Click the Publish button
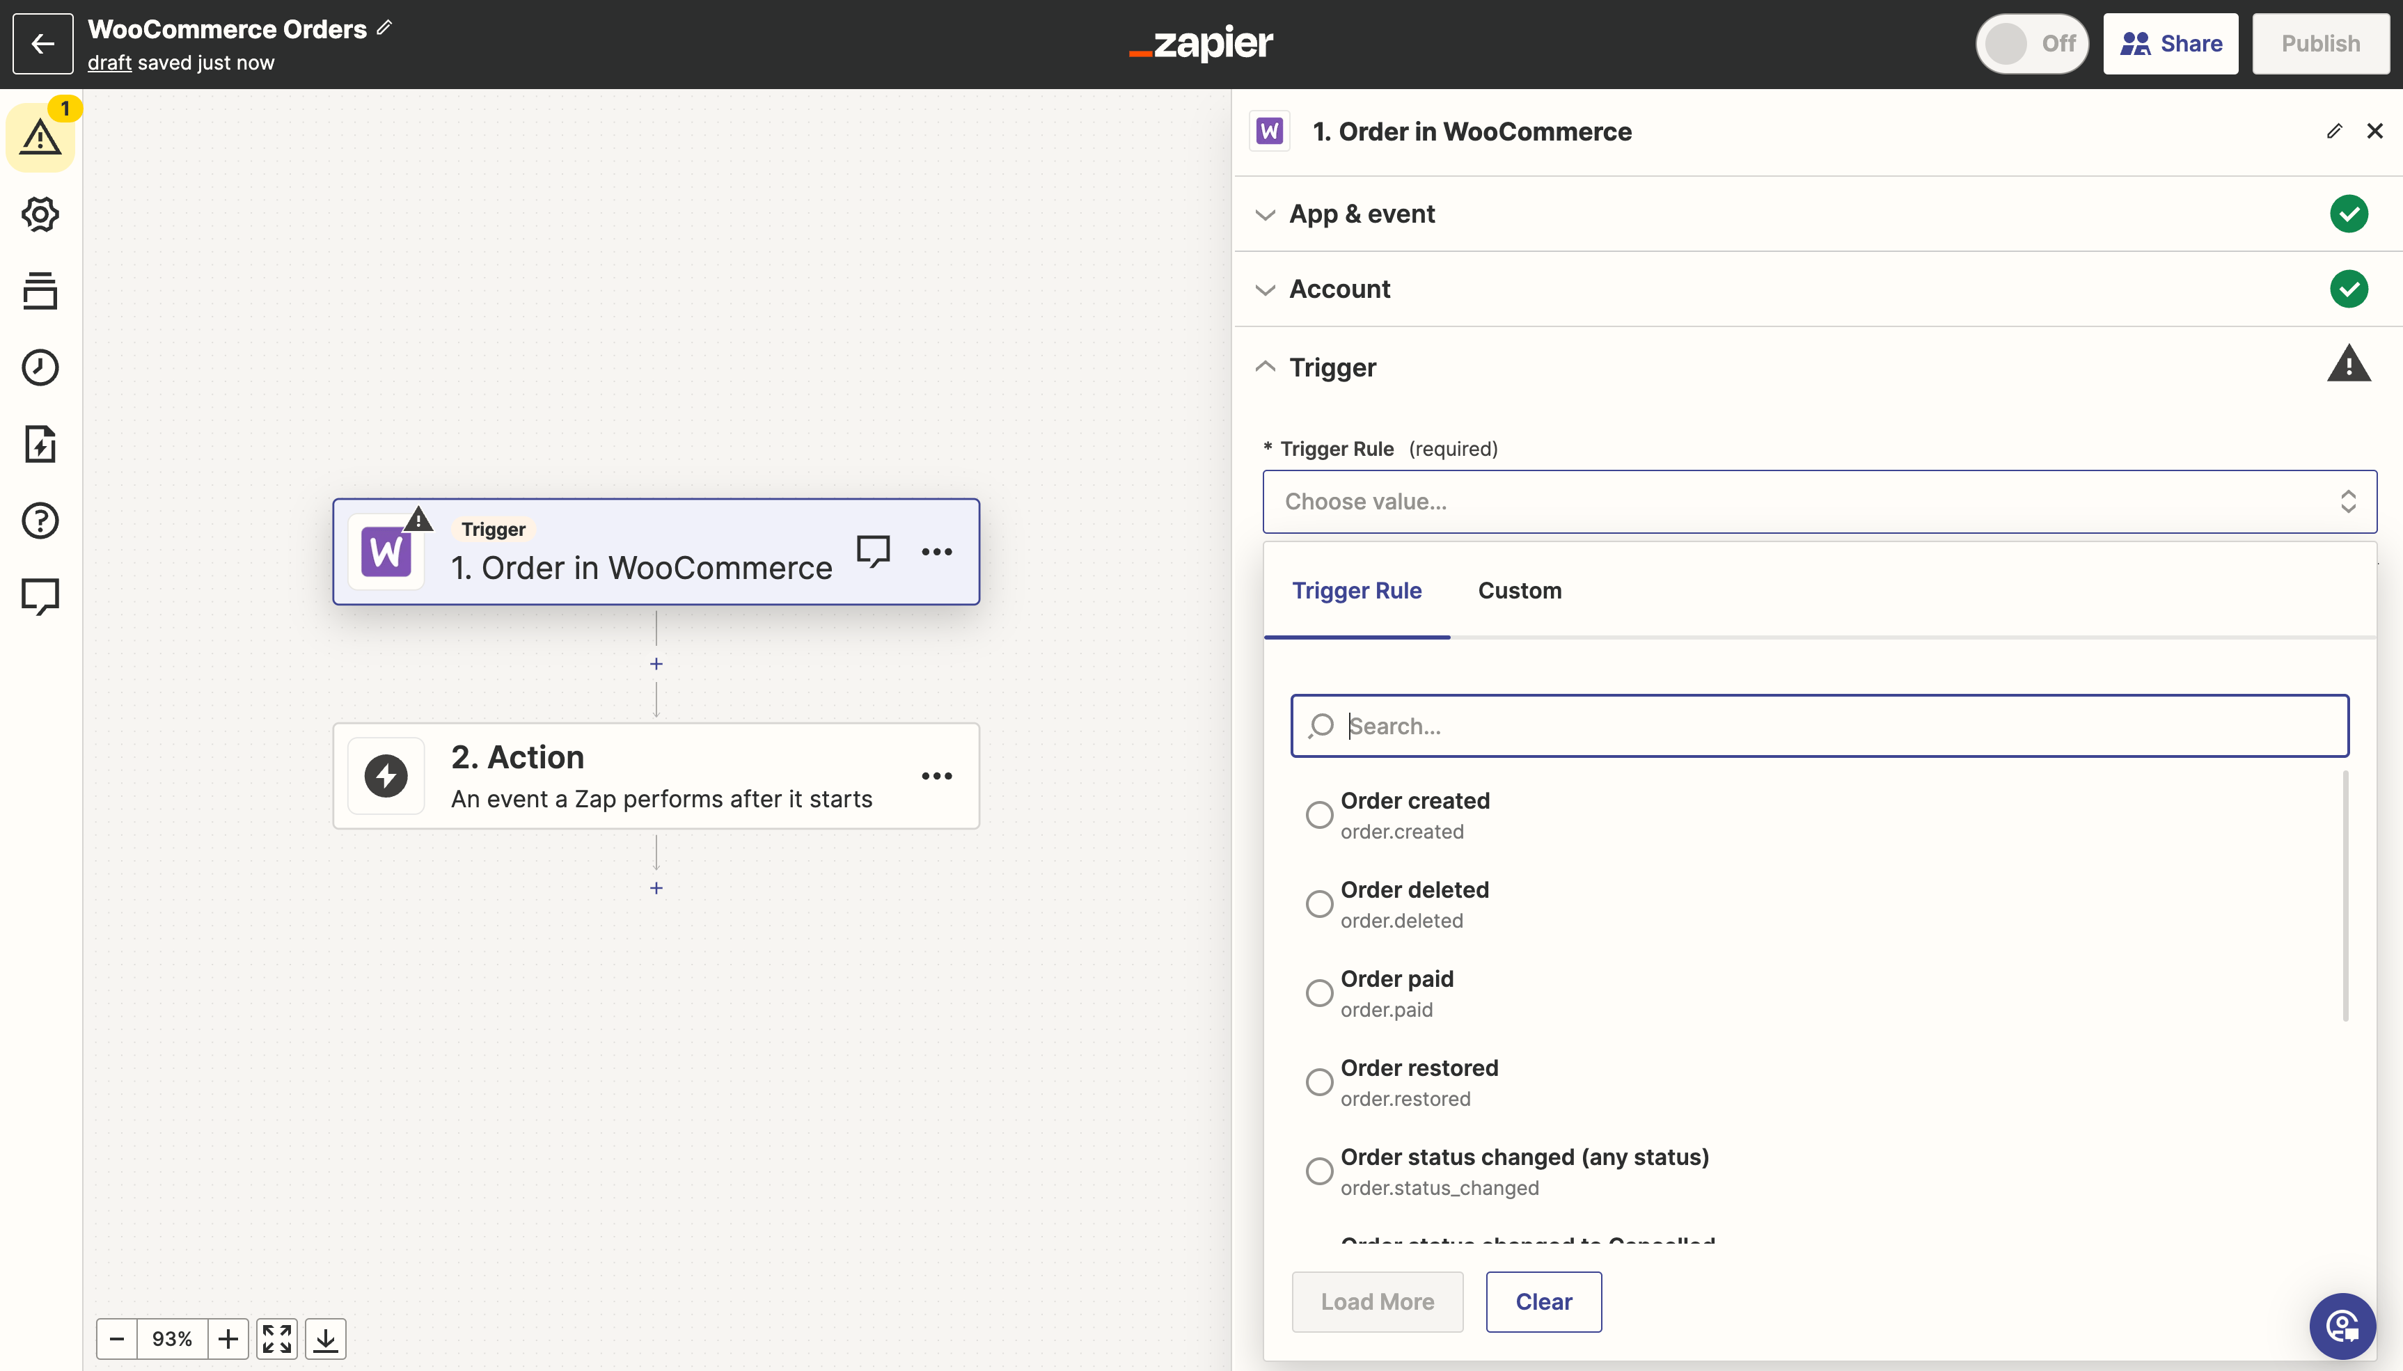2403x1371 pixels. 2321,43
